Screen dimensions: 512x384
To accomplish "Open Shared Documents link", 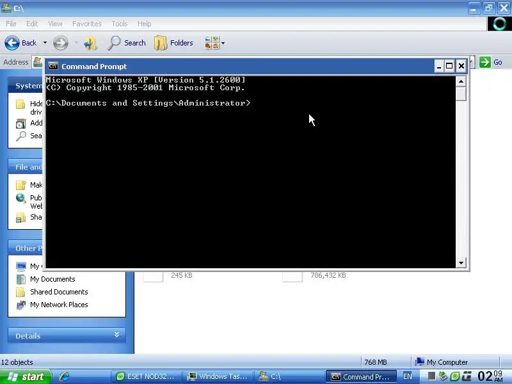I will pyautogui.click(x=59, y=292).
